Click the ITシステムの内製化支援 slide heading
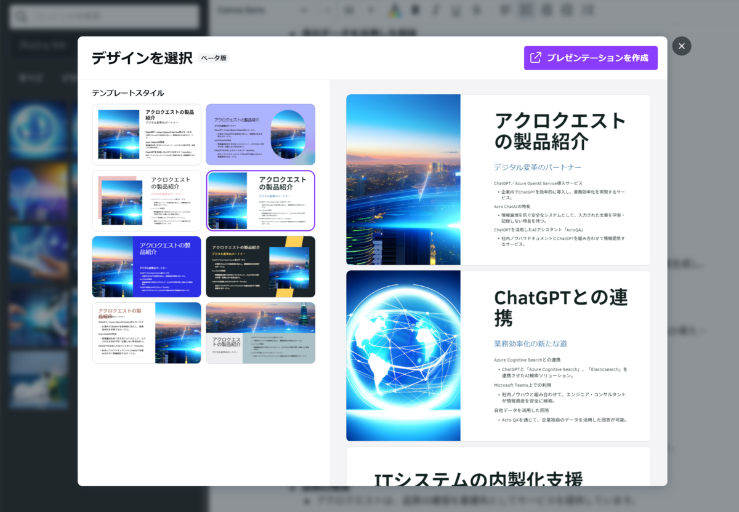739x512 pixels. pos(479,479)
